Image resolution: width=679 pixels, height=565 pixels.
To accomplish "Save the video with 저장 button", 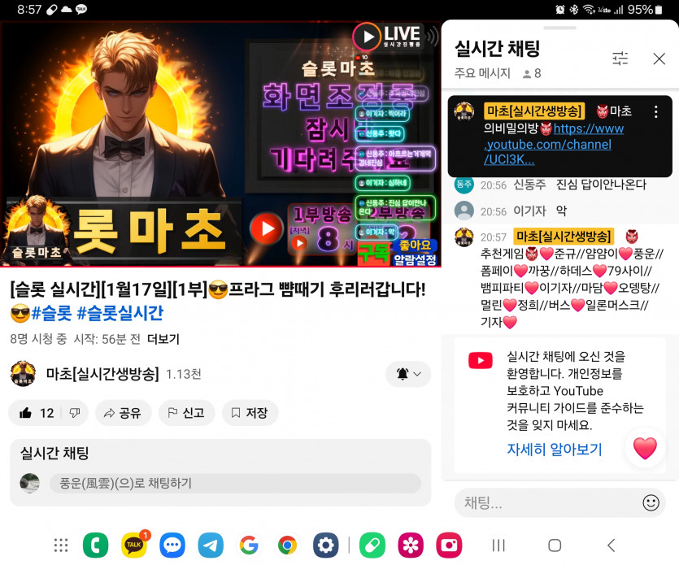I will (250, 413).
